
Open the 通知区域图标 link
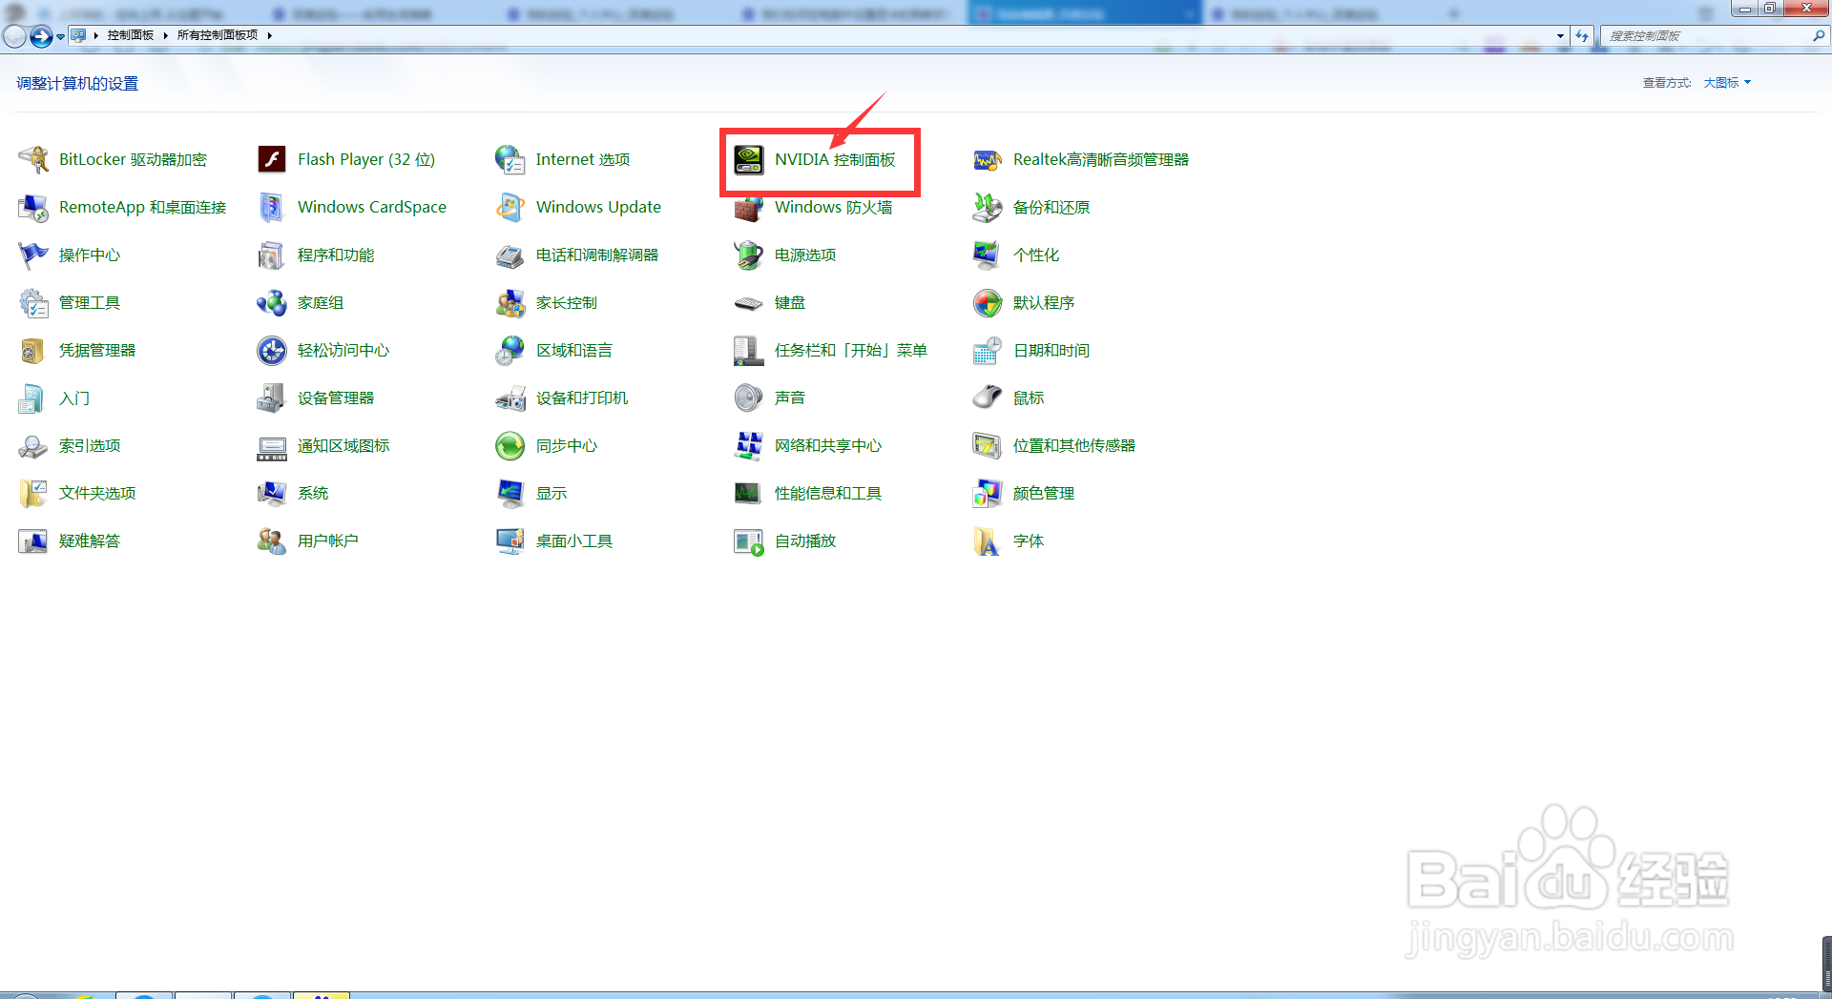(343, 445)
